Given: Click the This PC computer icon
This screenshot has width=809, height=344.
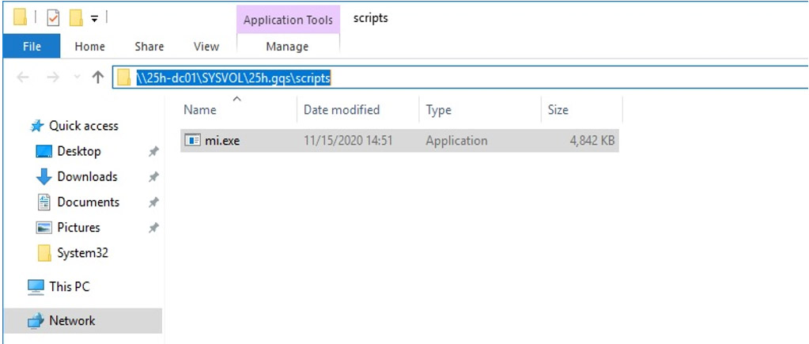Looking at the screenshot, I should click(36, 286).
